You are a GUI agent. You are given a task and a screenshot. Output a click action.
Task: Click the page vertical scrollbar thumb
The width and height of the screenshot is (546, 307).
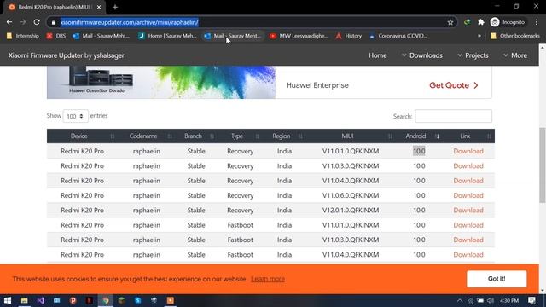point(543,165)
